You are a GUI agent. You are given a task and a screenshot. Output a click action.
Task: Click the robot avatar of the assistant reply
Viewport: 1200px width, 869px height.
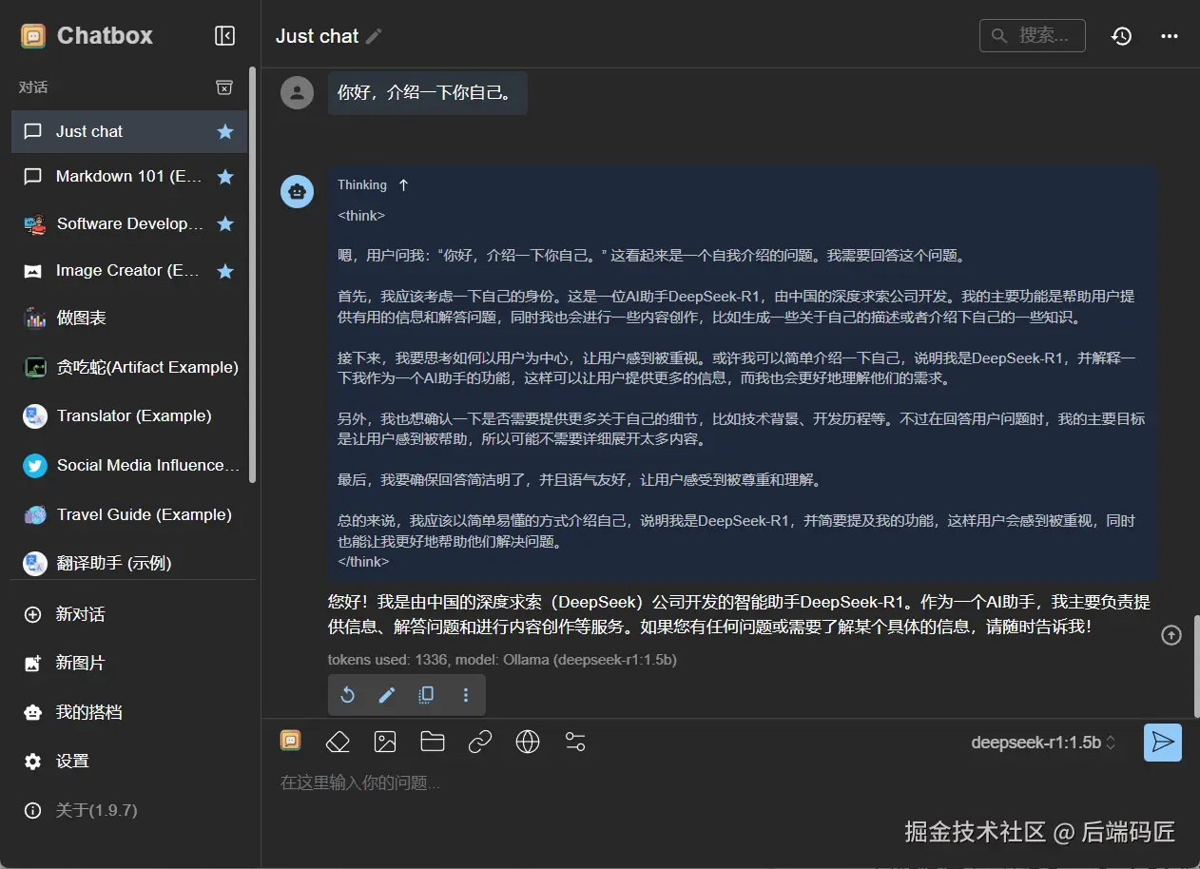[297, 191]
